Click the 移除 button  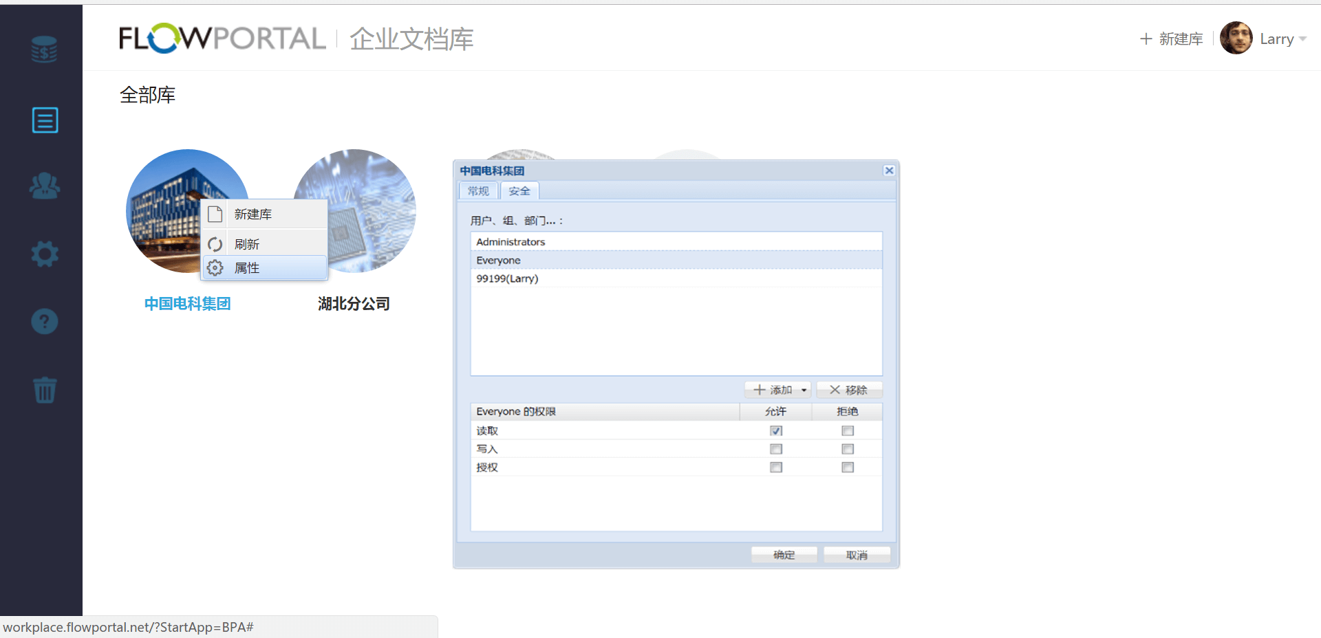click(849, 390)
